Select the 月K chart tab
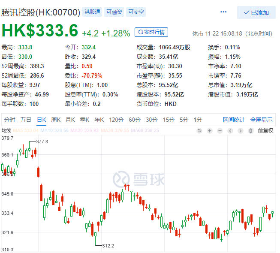280x253 pixels. tap(70, 120)
